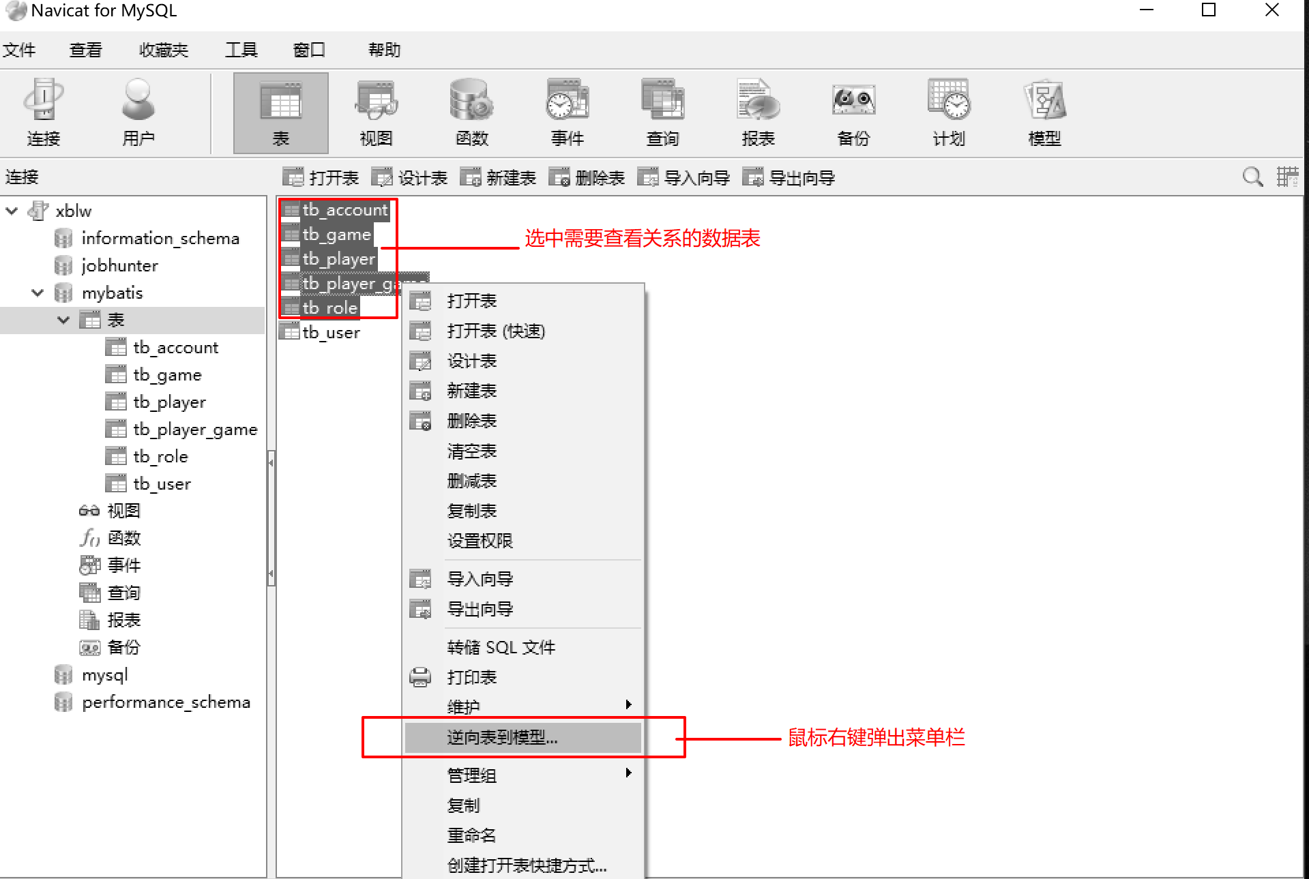Image resolution: width=1309 pixels, height=879 pixels.
Task: Choose 删减表 in context menu
Action: 523,481
